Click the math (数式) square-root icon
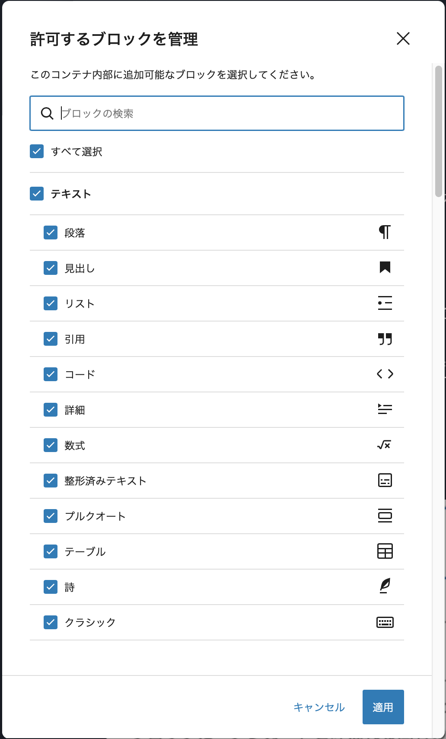The width and height of the screenshot is (446, 739). click(384, 445)
